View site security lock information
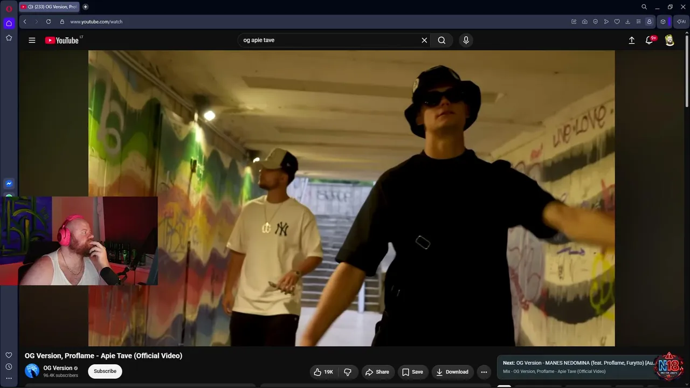 (62, 22)
